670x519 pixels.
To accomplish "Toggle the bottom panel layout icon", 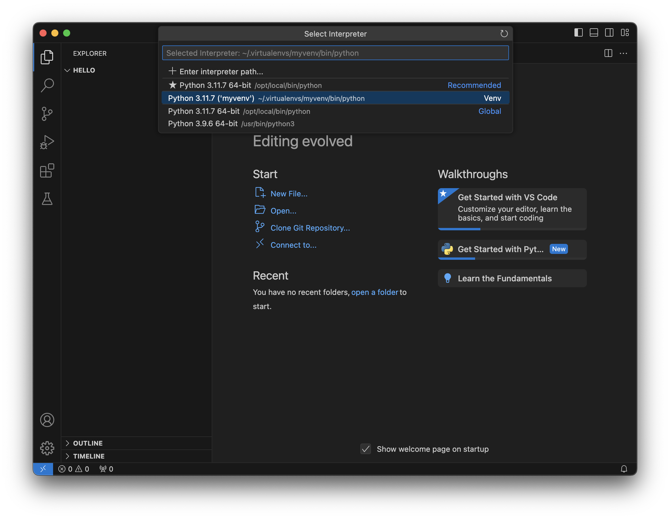I will click(x=594, y=32).
